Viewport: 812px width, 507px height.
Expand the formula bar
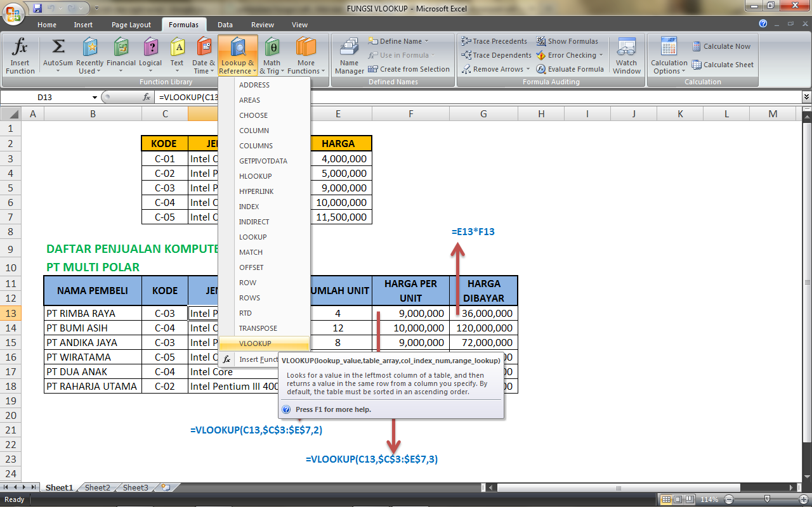(806, 97)
